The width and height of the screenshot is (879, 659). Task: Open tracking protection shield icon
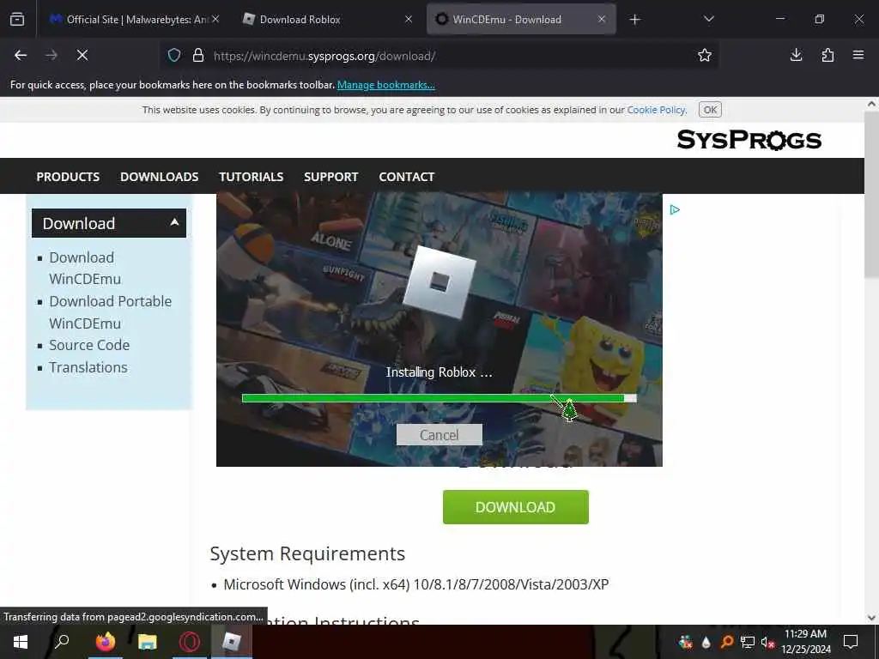[174, 55]
